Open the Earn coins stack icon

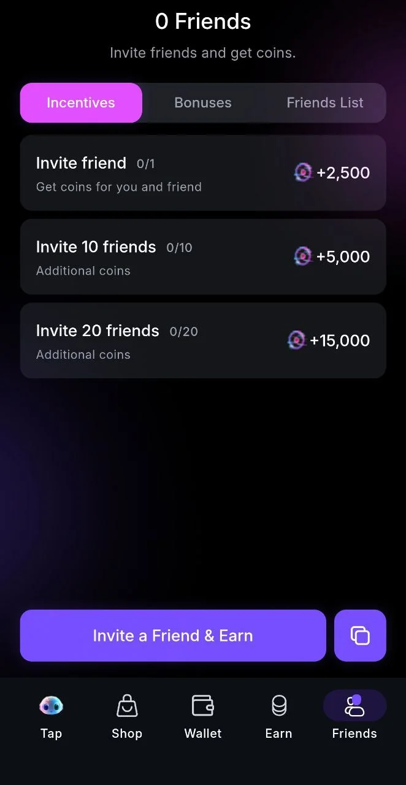tap(279, 706)
